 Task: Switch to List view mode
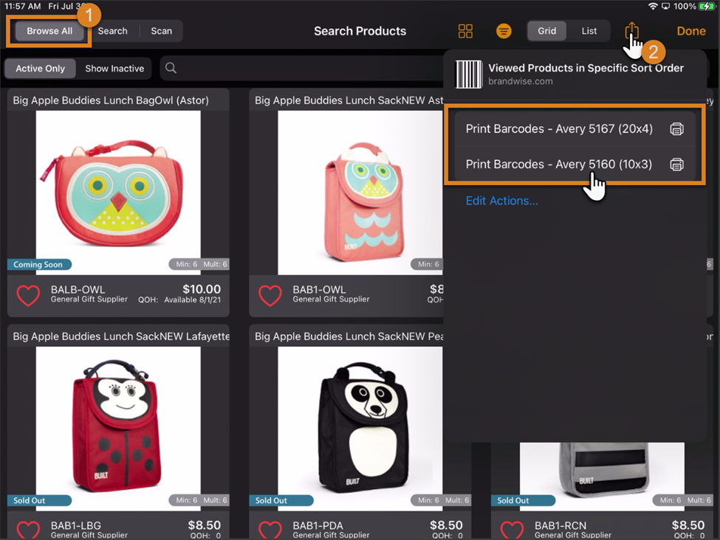(x=589, y=31)
